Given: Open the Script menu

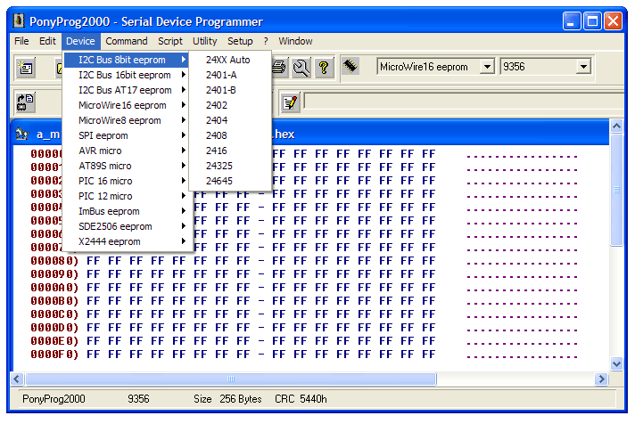Looking at the screenshot, I should tap(170, 41).
